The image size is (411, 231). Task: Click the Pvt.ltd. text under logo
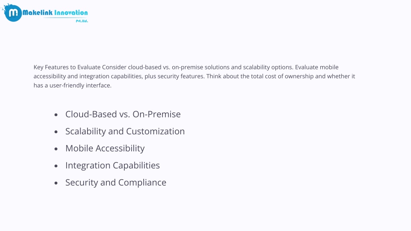[x=82, y=21]
